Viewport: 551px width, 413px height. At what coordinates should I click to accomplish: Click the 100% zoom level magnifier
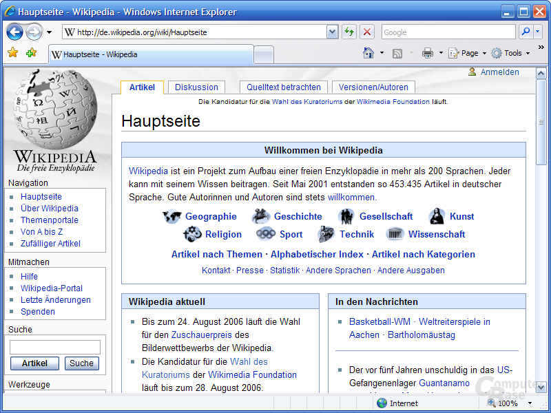(x=492, y=403)
